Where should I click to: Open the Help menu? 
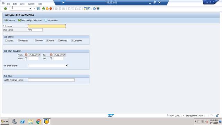(x=40, y=4)
